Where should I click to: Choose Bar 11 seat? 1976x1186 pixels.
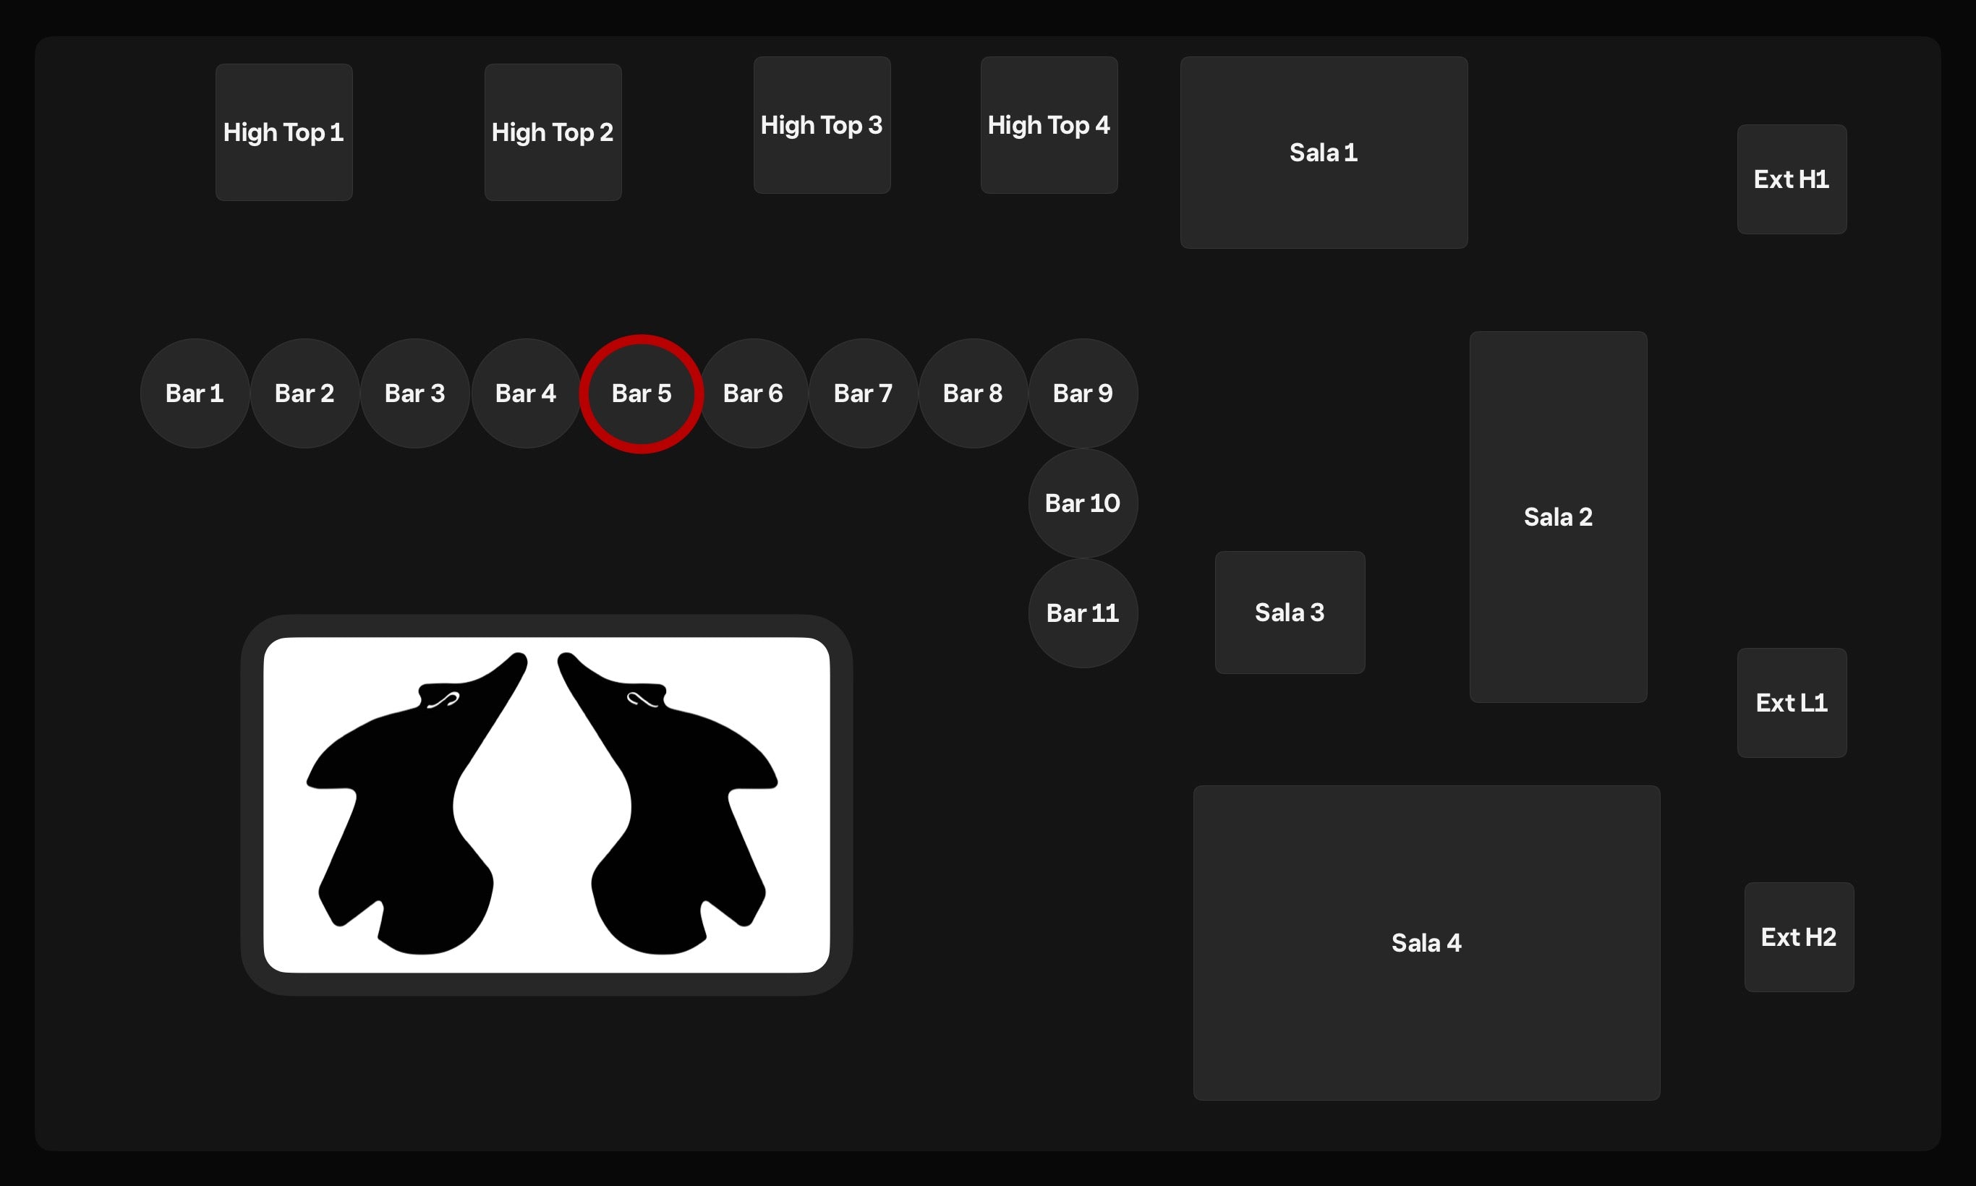pos(1082,613)
